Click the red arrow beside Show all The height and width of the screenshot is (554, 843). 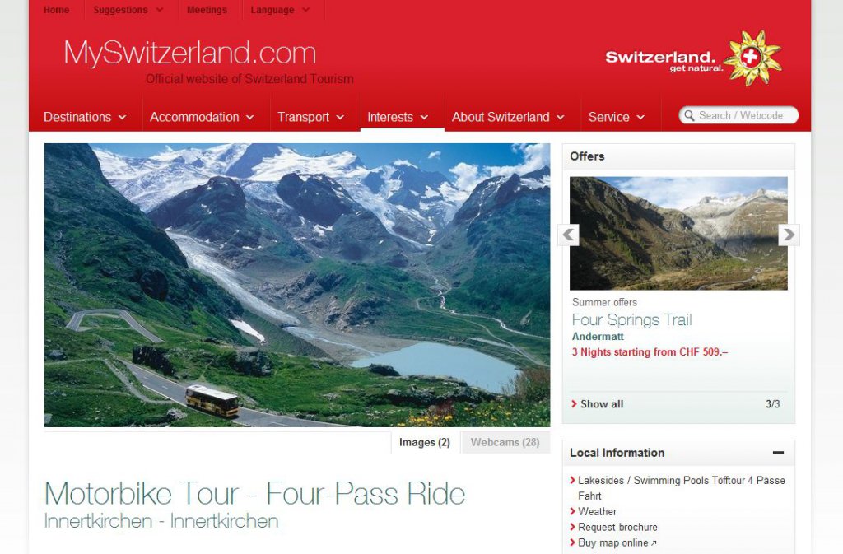click(574, 404)
